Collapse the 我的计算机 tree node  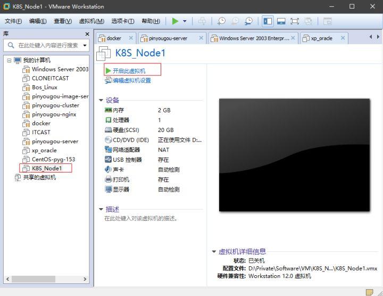tap(9, 60)
